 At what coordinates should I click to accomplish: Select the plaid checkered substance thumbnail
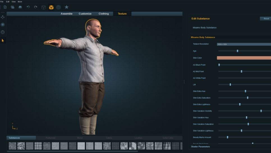coord(167,146)
